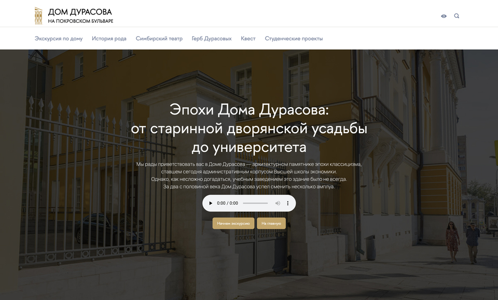
Task: Go to the Симбирский театр section
Action: tap(159, 39)
